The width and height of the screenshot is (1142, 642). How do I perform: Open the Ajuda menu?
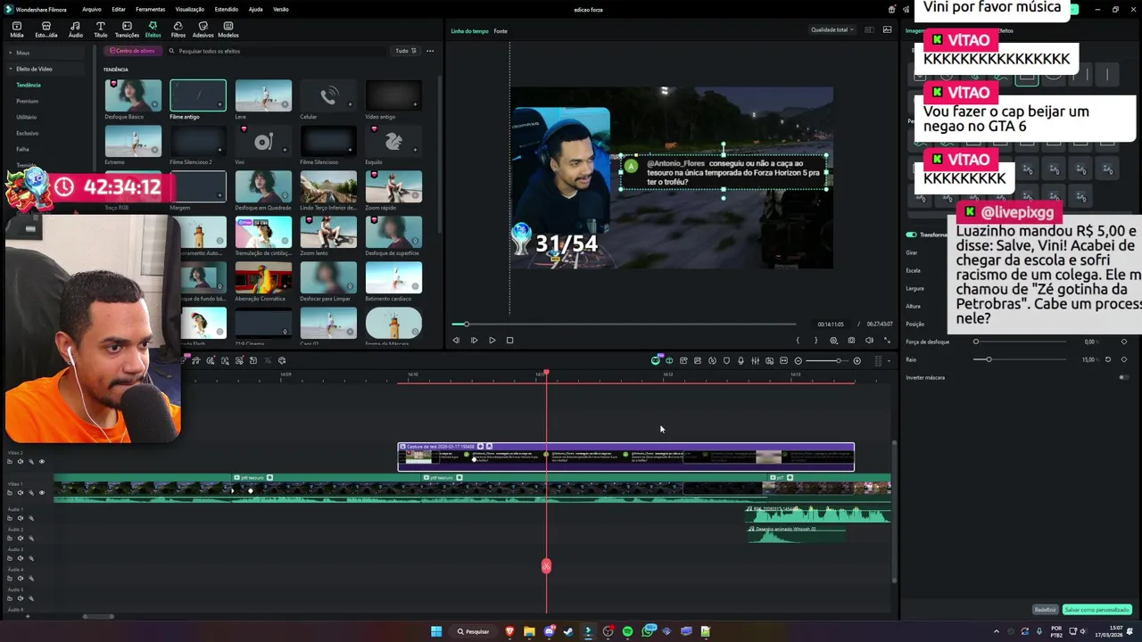coord(256,9)
